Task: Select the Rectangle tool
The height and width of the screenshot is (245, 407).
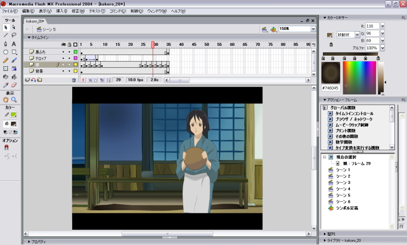Action: [x=14, y=52]
